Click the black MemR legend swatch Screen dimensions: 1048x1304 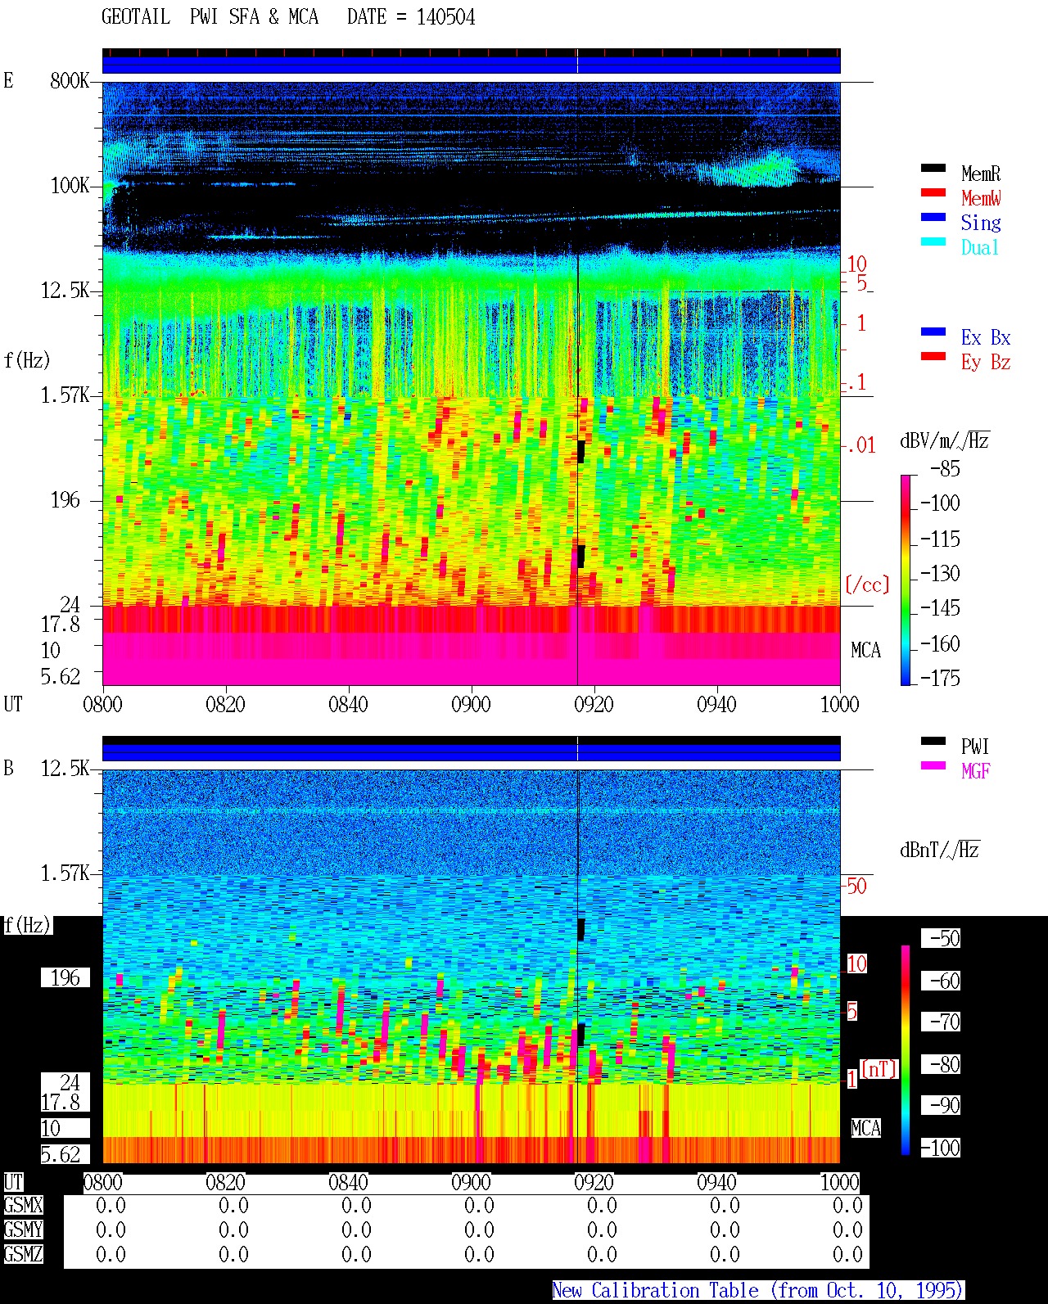[933, 169]
